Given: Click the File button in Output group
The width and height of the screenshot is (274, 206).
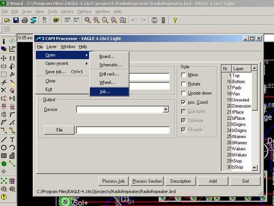Looking at the screenshot, I should (x=59, y=130).
